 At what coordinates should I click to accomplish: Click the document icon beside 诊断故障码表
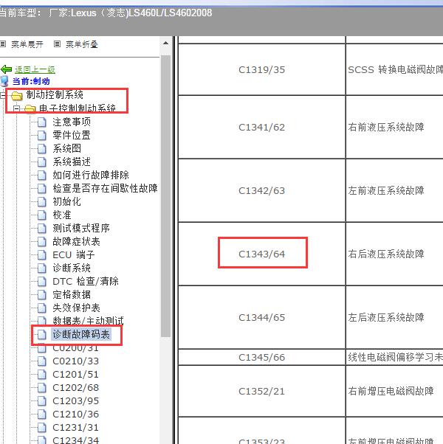point(42,335)
